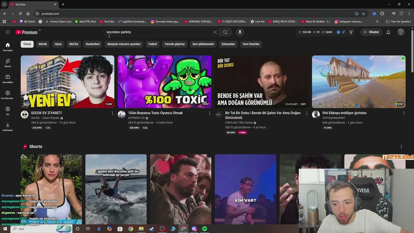Open the Twitch bookmark

(x=27, y=22)
